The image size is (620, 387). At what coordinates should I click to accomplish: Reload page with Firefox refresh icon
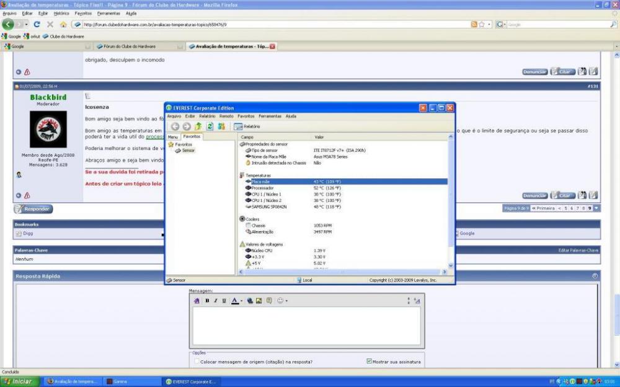(x=37, y=25)
